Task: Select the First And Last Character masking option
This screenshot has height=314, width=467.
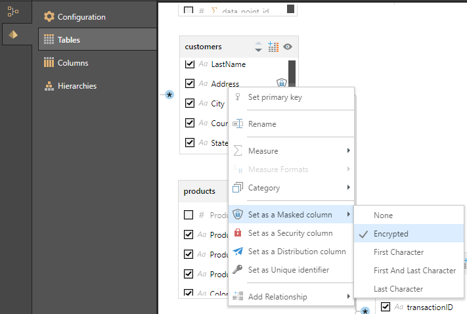Action: [414, 271]
